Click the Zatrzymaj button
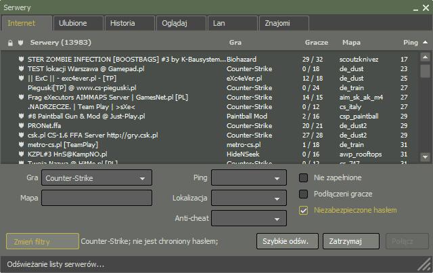433x273 pixels. click(x=351, y=241)
